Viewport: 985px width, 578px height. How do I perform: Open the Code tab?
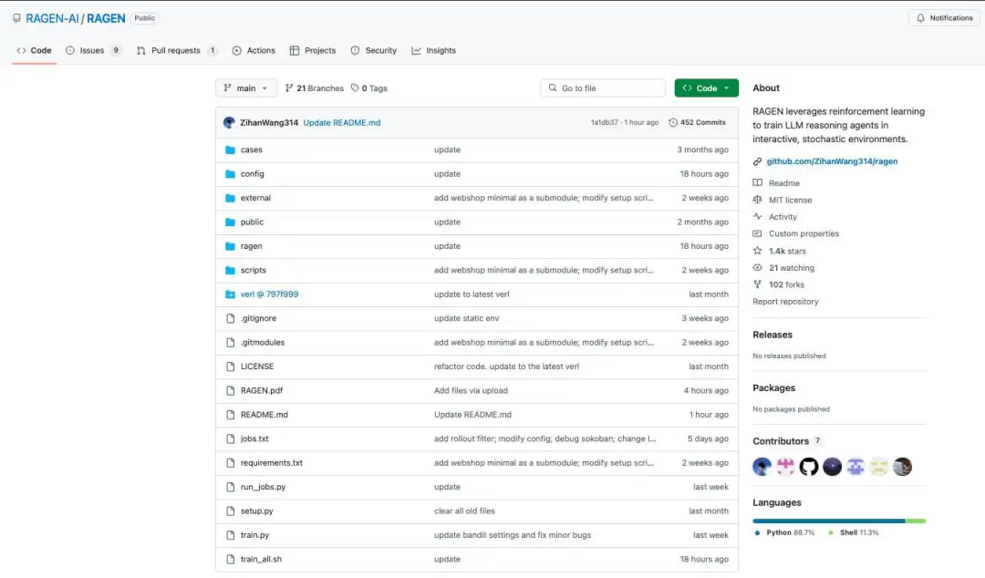pyautogui.click(x=34, y=50)
